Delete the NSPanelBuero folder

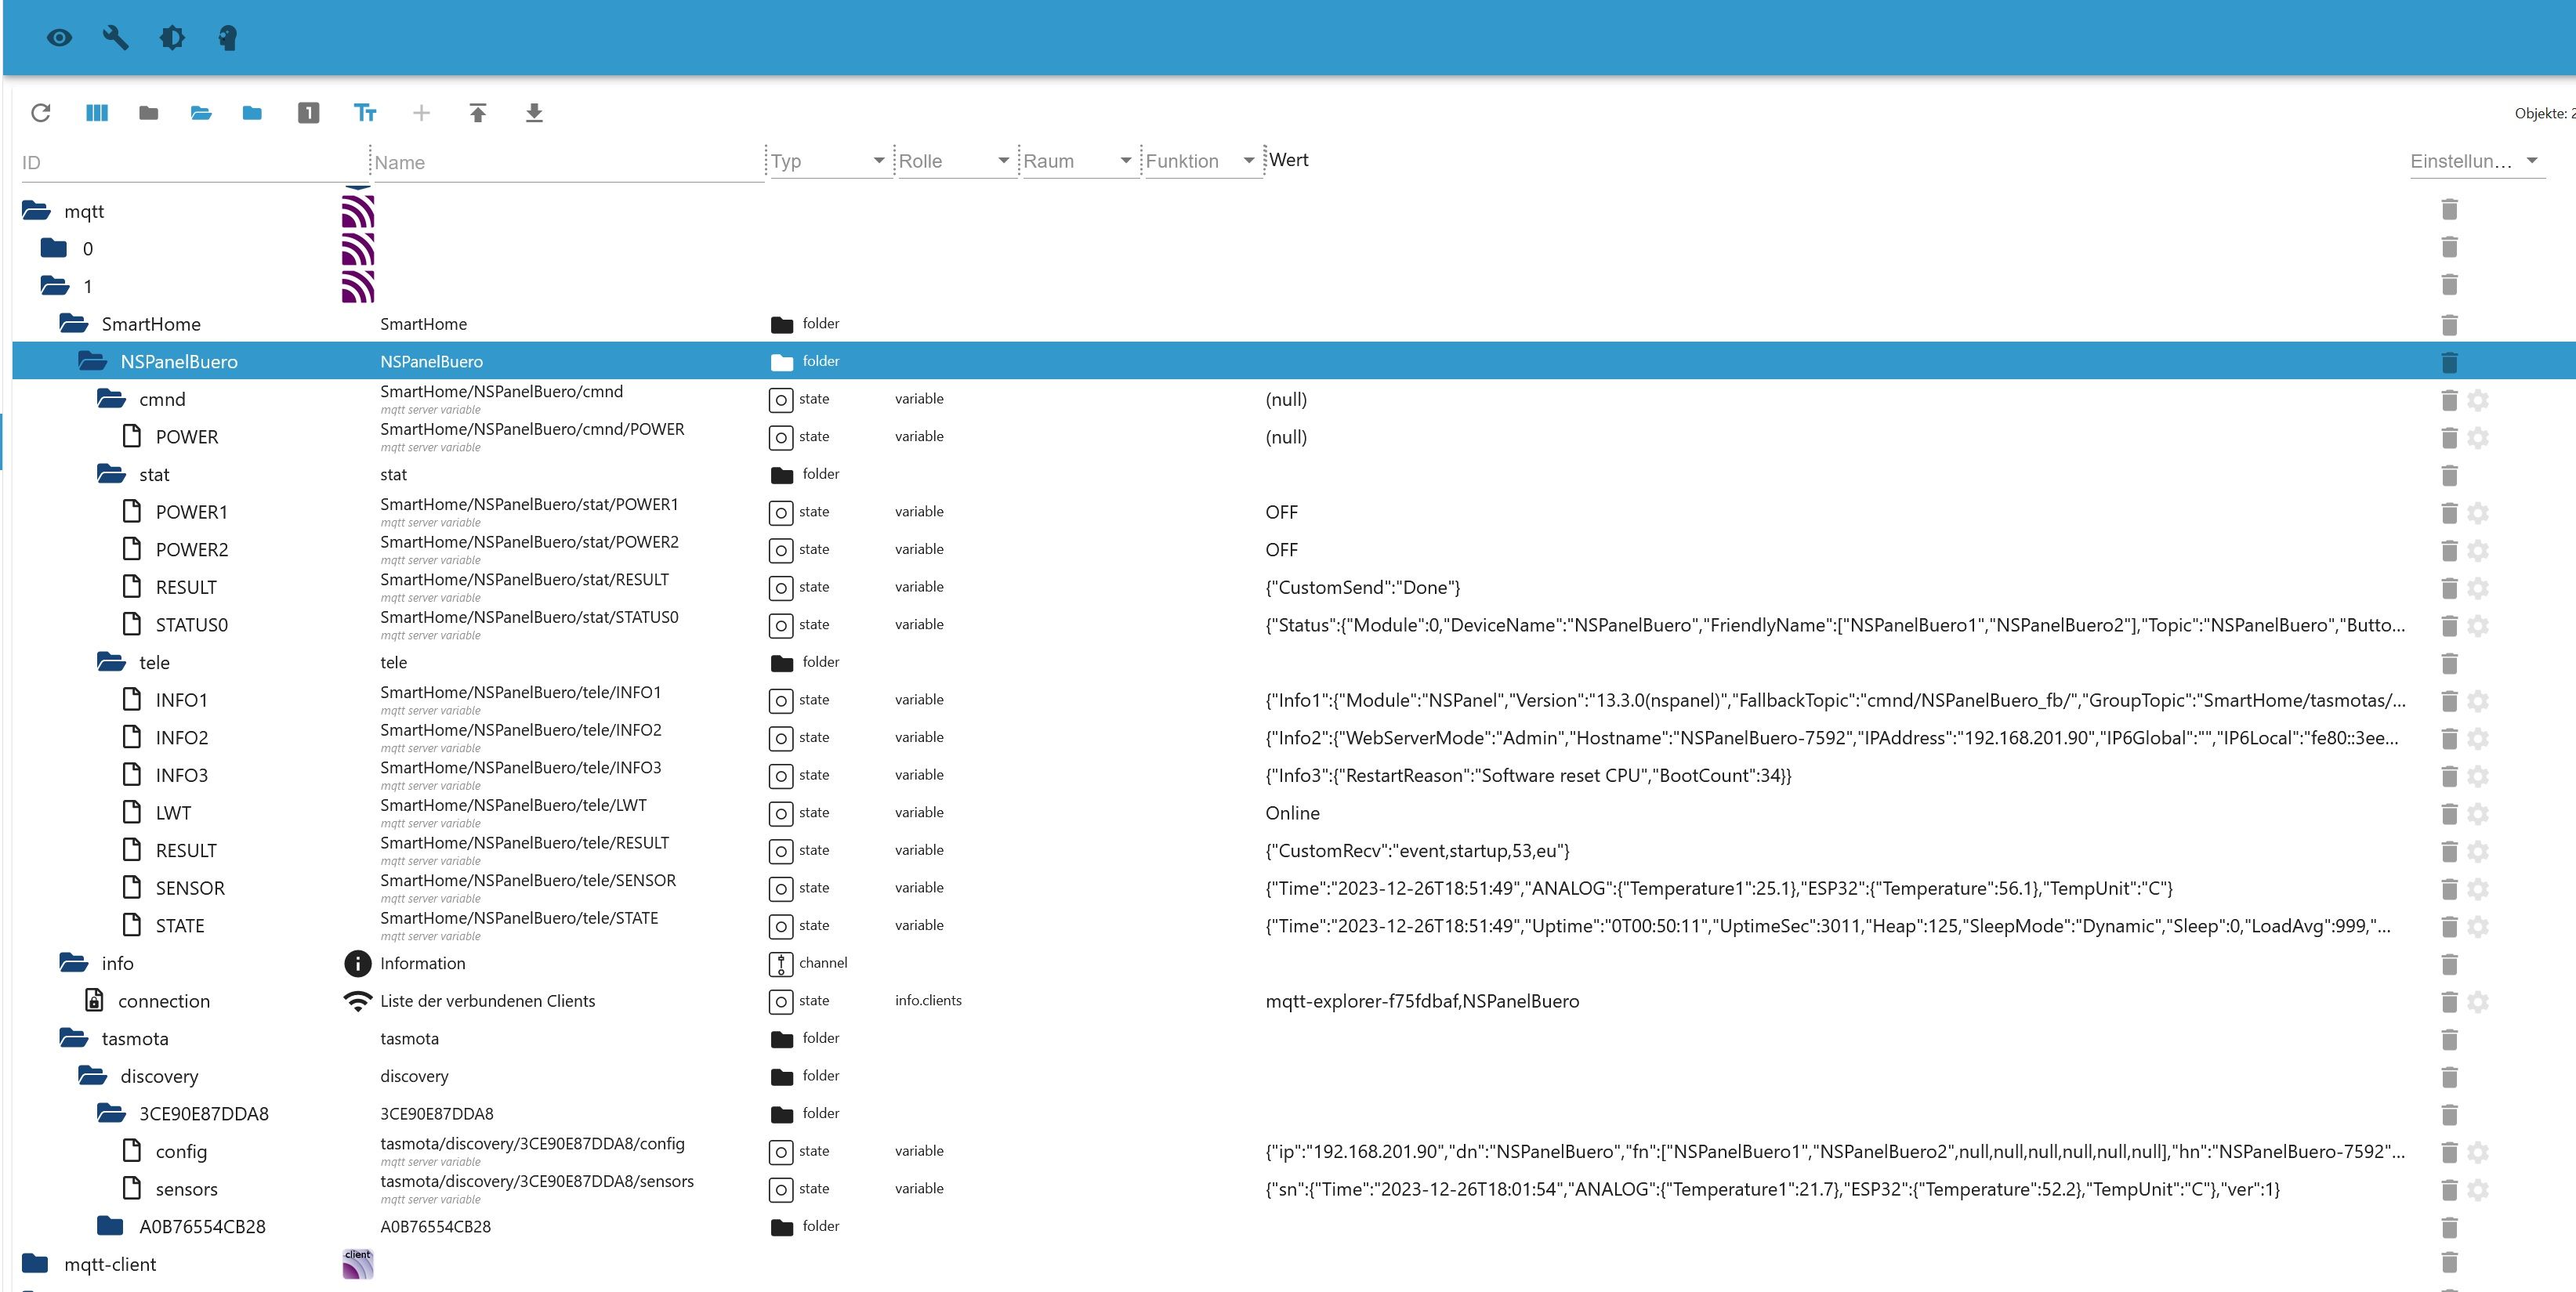pos(2448,361)
